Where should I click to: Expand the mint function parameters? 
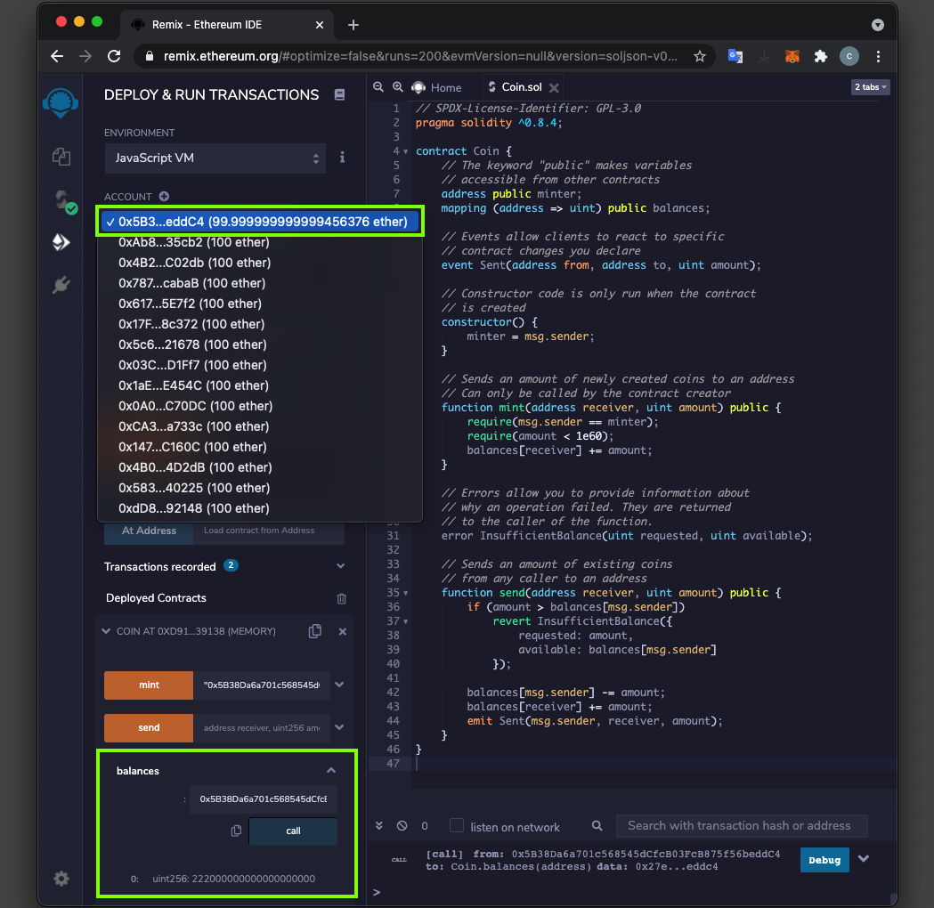point(339,685)
